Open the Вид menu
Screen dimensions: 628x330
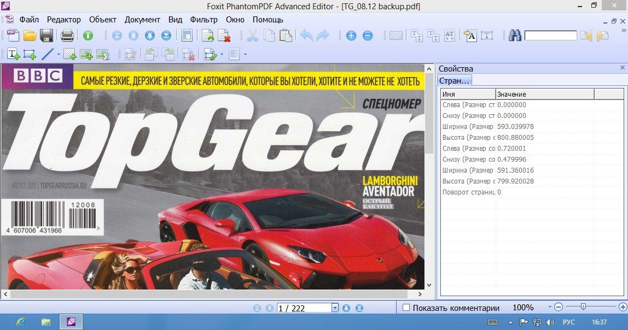(x=175, y=20)
